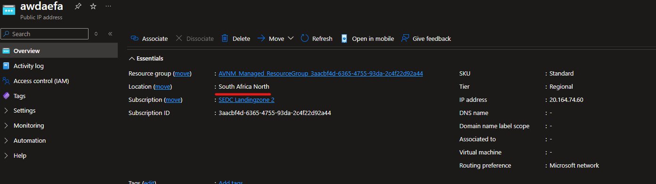
Task: Pin the awdaefa resource to dashboard
Action: 78,6
